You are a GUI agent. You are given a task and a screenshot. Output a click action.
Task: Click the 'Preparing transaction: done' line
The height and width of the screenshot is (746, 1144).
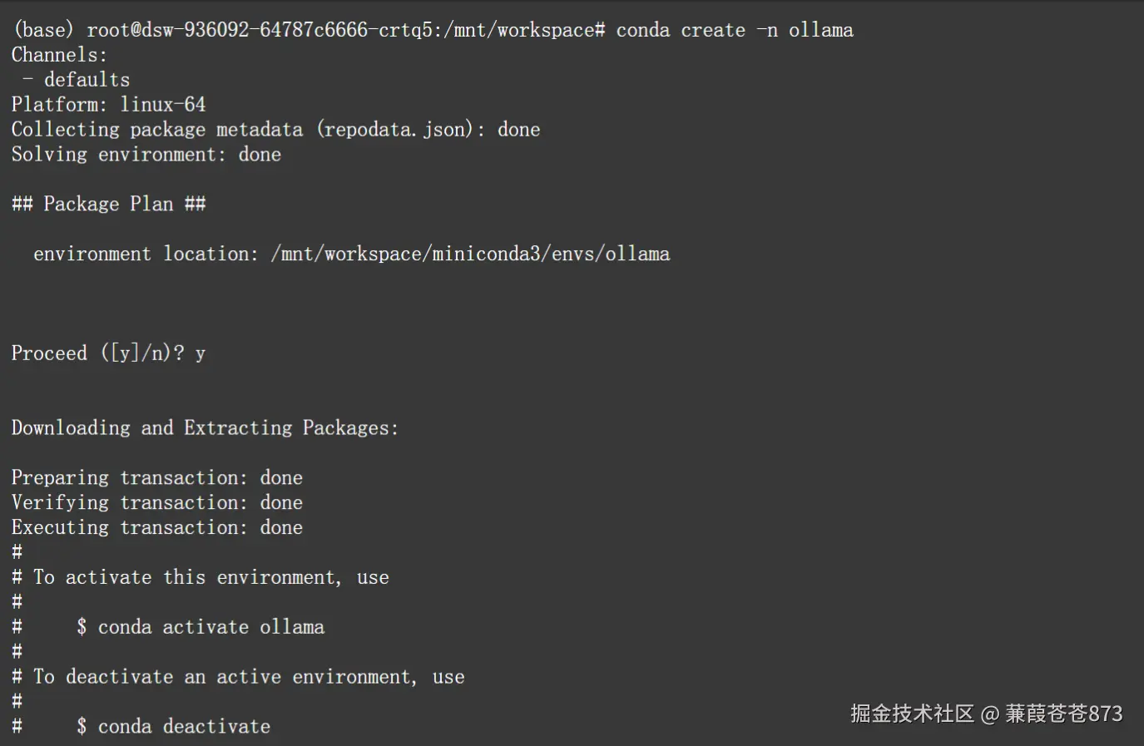point(156,478)
